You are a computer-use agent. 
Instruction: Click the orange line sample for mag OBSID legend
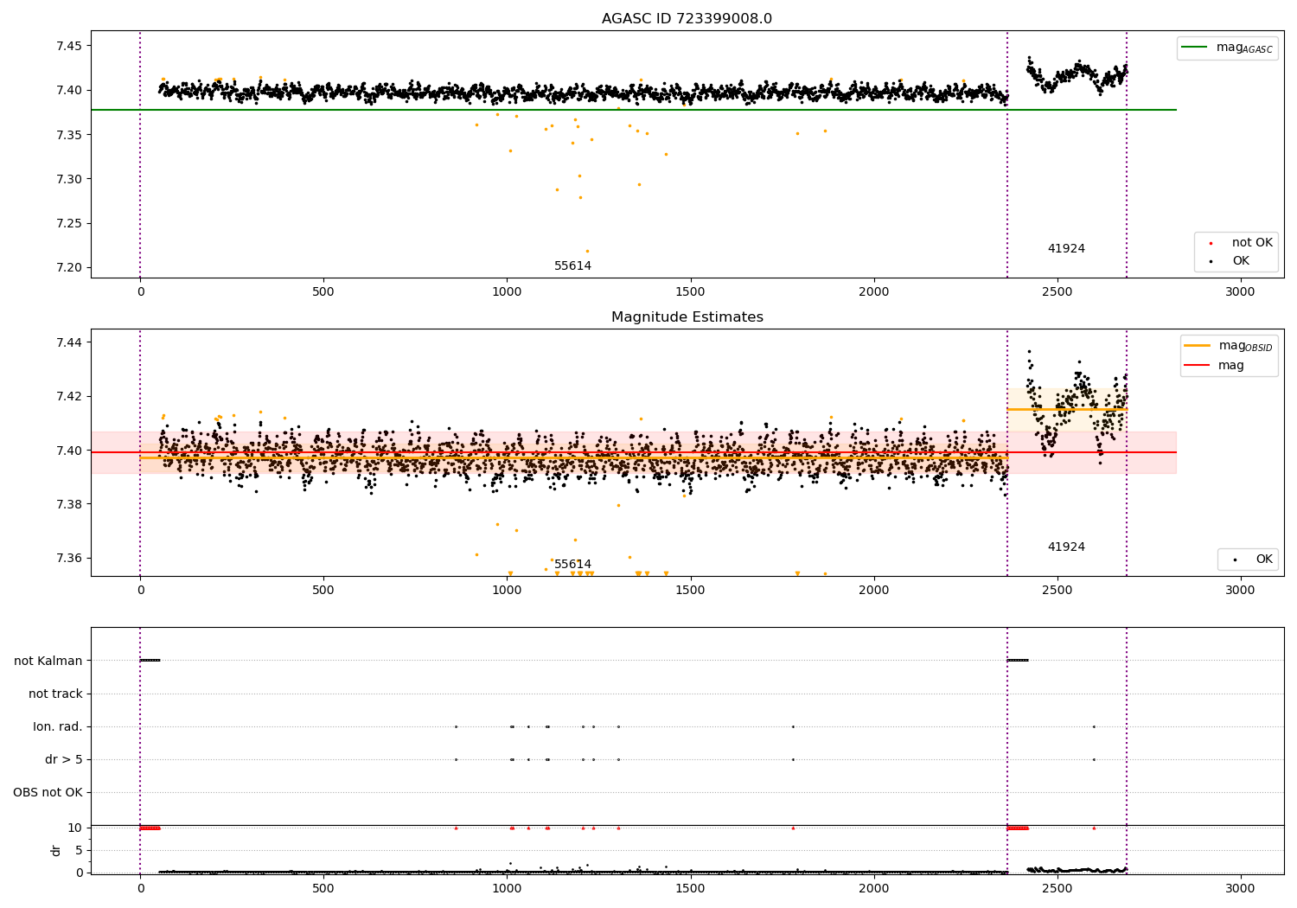pos(1198,345)
